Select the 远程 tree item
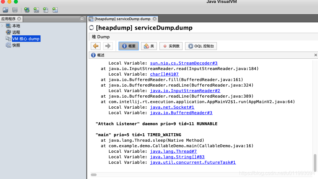Viewport: 318px width, 179px height. (x=16, y=32)
